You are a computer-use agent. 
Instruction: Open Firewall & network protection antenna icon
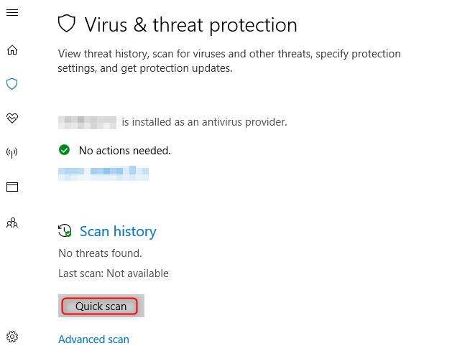[x=11, y=152]
